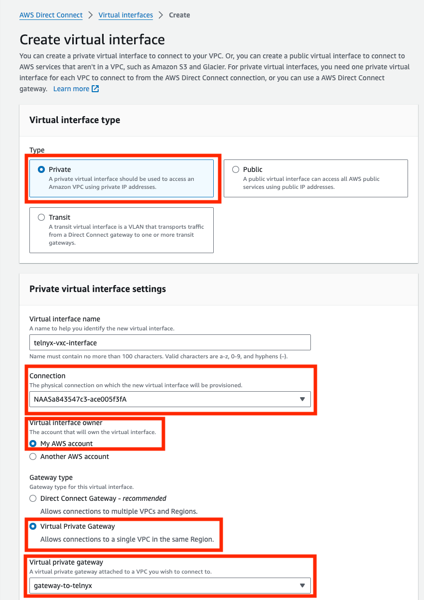424x600 pixels.
Task: Open the Connection dropdown arrow
Action: (x=303, y=399)
